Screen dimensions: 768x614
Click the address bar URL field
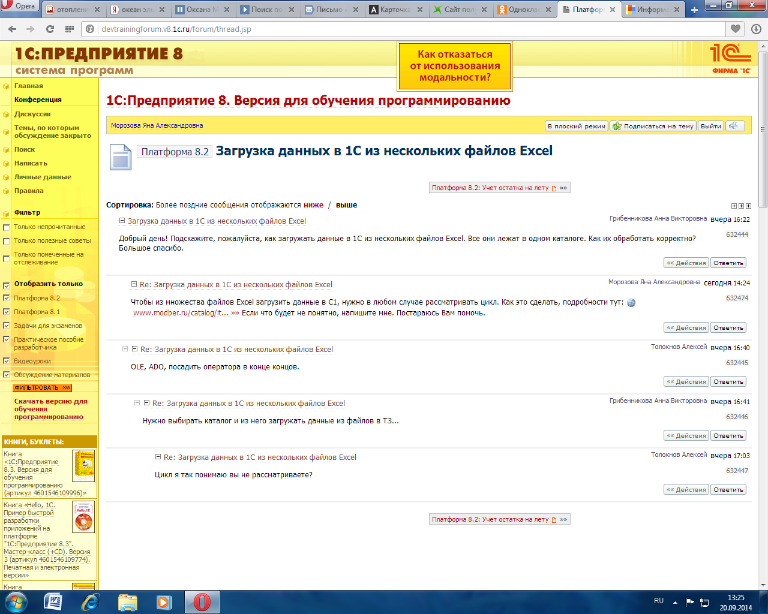coord(402,29)
